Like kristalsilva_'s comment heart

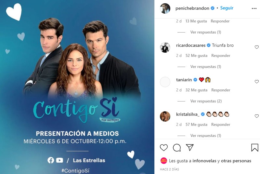pyautogui.click(x=257, y=116)
